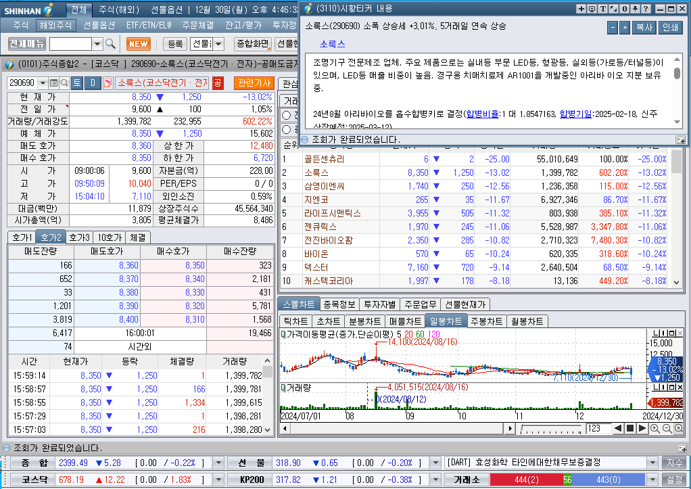Click the chart step-forward right triangle button

tap(642, 428)
